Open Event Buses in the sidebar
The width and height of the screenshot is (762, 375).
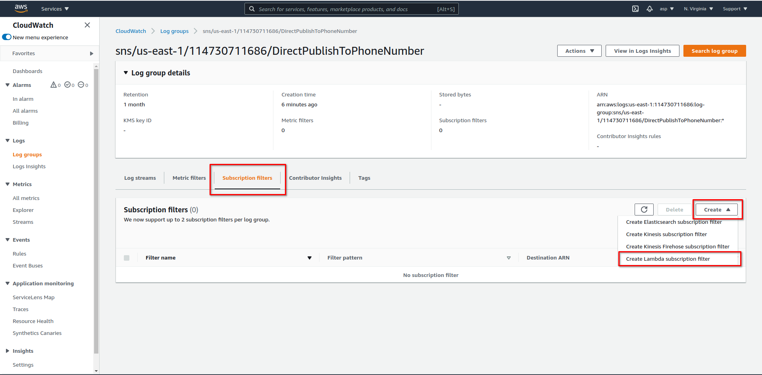(x=28, y=265)
